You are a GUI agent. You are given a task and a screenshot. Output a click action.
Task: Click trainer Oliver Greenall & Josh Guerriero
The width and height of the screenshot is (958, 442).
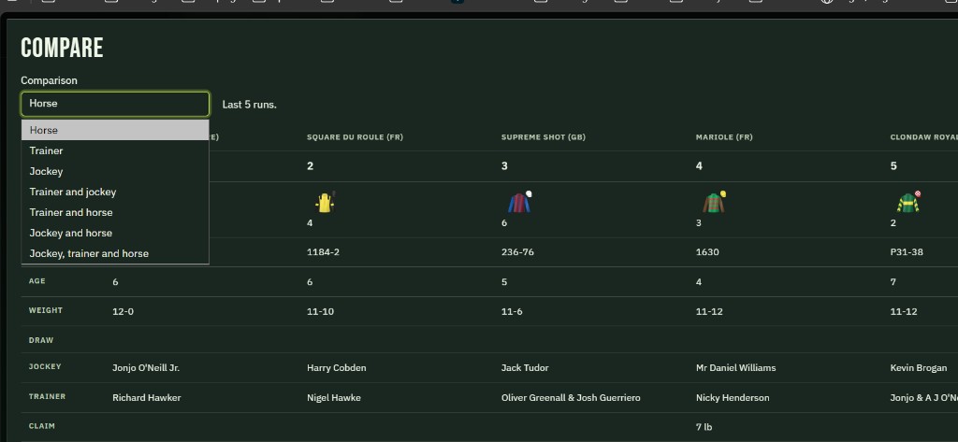click(x=571, y=398)
